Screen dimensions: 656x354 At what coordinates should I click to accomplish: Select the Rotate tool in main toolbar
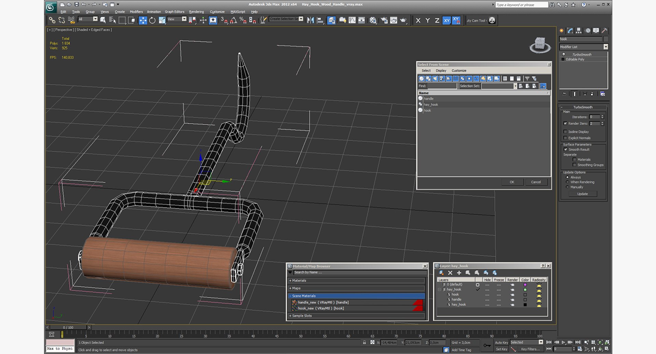tap(152, 20)
